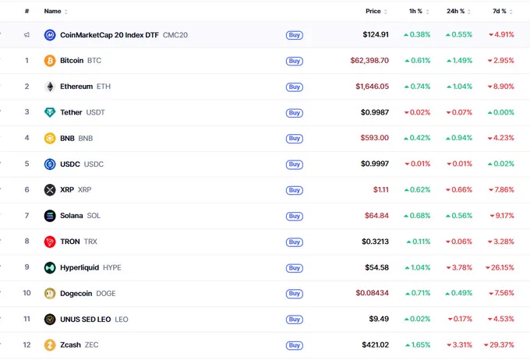Open CoinMarketCap 20 Index DTF name link
This screenshot has width=530, height=360.
[x=124, y=35]
